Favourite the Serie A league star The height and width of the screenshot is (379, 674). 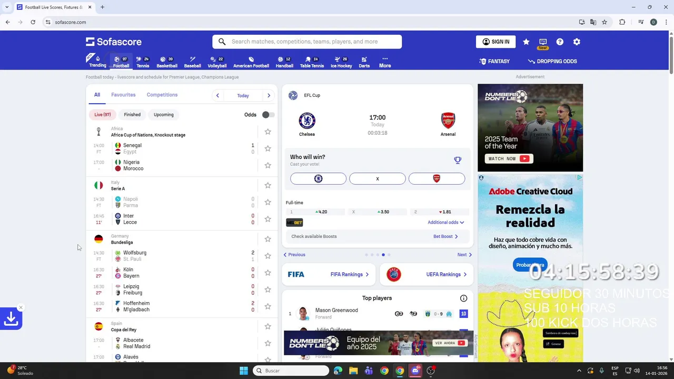267,185
